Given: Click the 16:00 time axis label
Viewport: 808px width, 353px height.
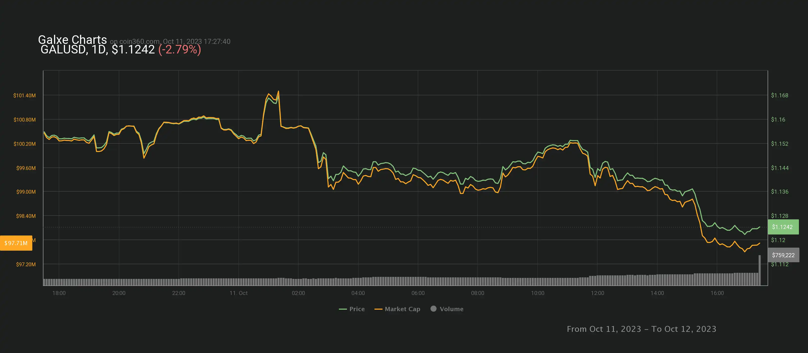Looking at the screenshot, I should (717, 293).
